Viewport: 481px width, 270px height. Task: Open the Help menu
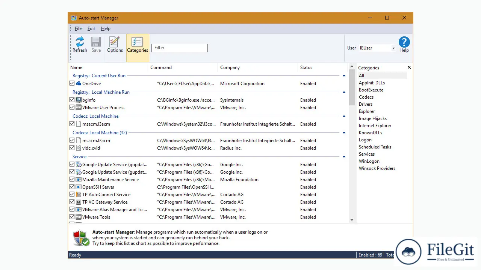click(106, 28)
